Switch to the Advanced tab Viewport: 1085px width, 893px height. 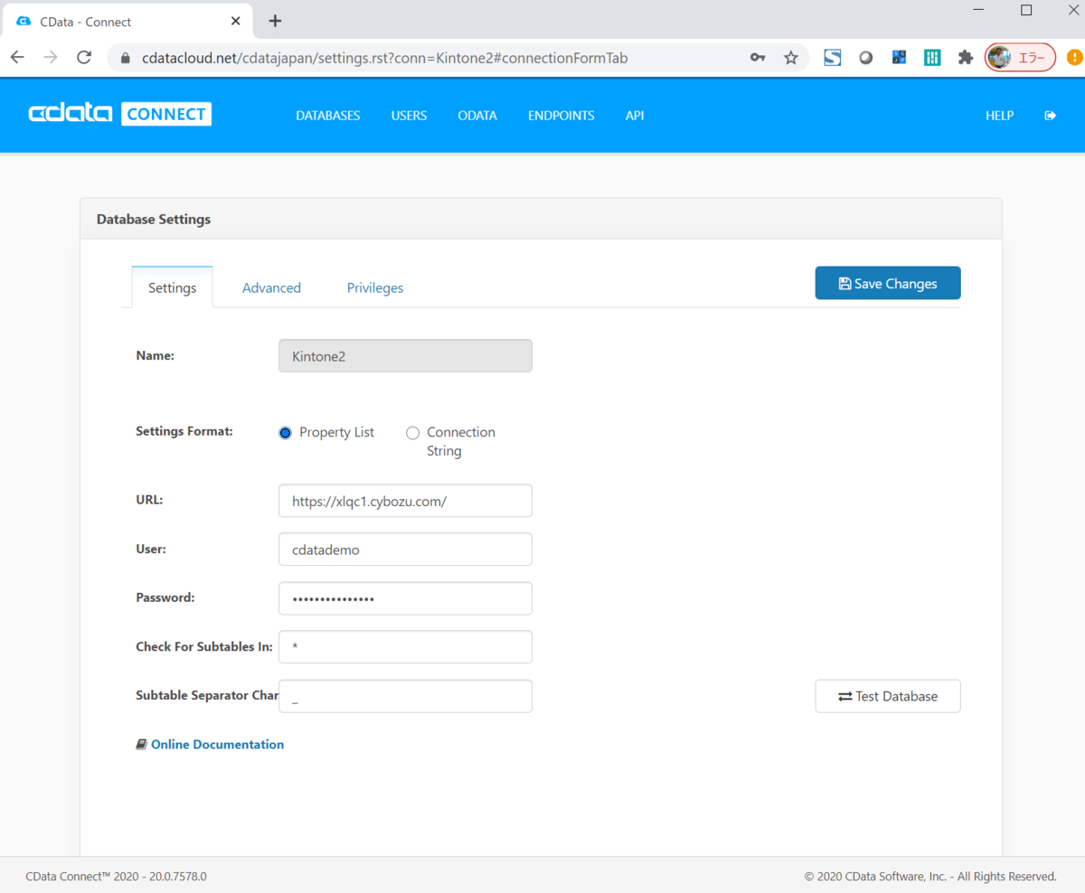point(271,287)
